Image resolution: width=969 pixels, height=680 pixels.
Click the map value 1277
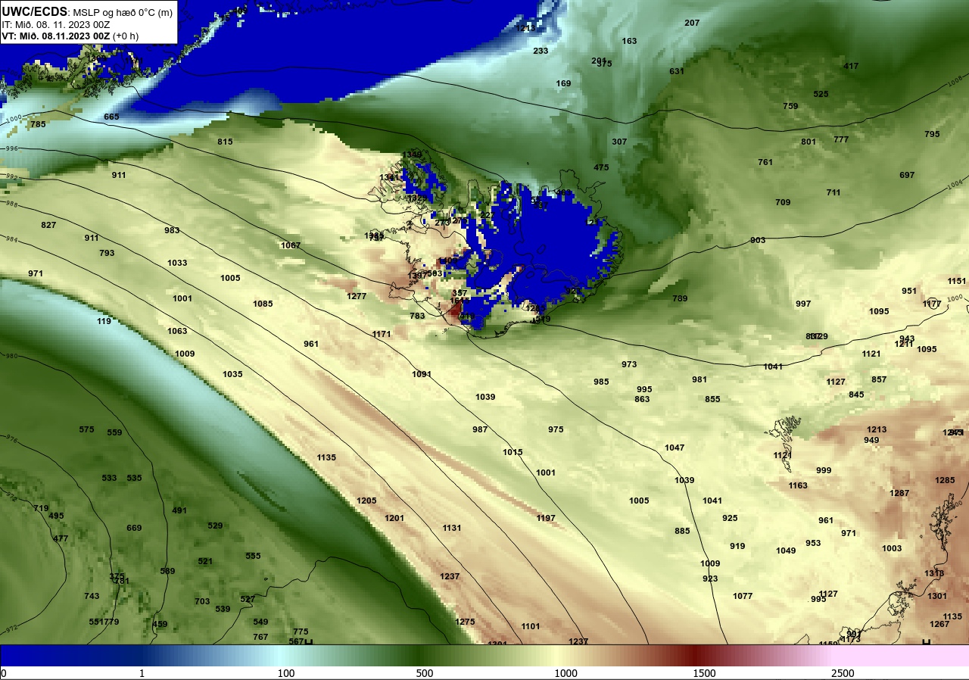[357, 296]
